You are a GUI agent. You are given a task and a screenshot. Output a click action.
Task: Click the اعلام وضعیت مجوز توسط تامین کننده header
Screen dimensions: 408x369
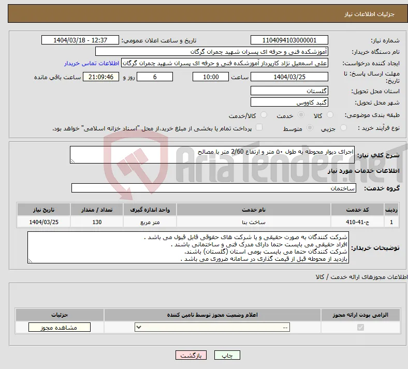(x=212, y=315)
